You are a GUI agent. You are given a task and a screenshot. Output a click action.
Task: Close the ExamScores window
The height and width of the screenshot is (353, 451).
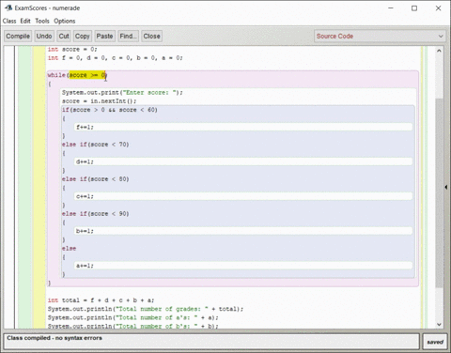point(438,8)
